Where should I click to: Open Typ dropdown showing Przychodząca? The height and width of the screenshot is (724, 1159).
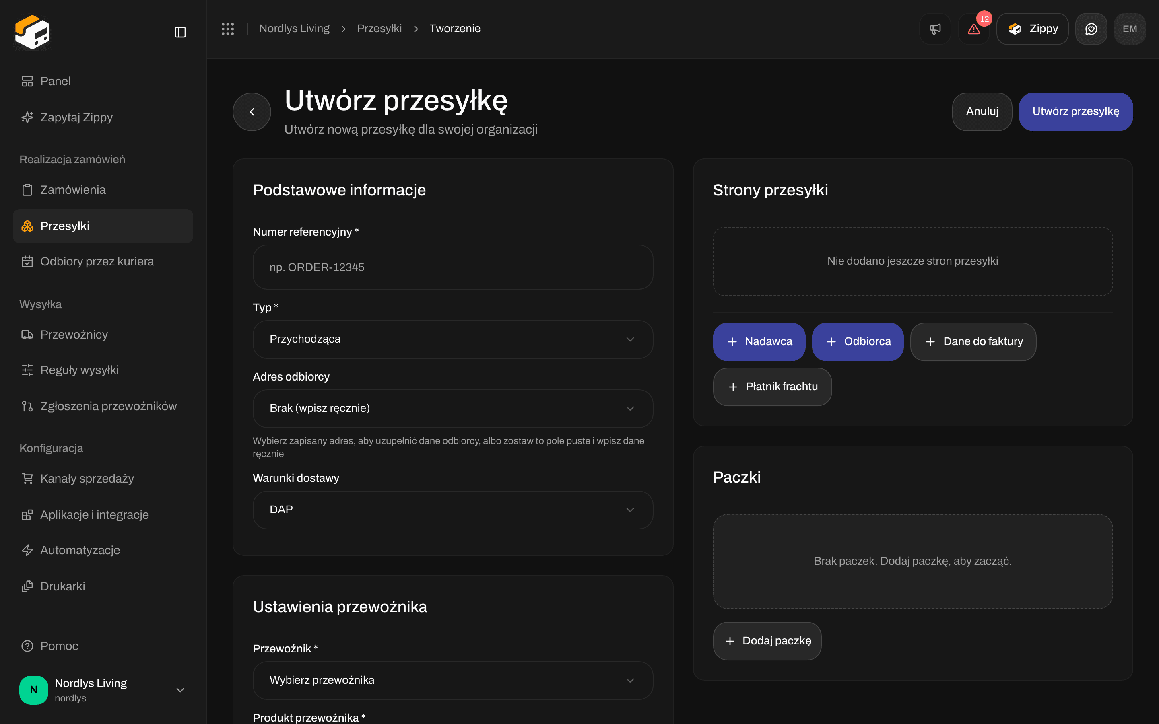(453, 339)
